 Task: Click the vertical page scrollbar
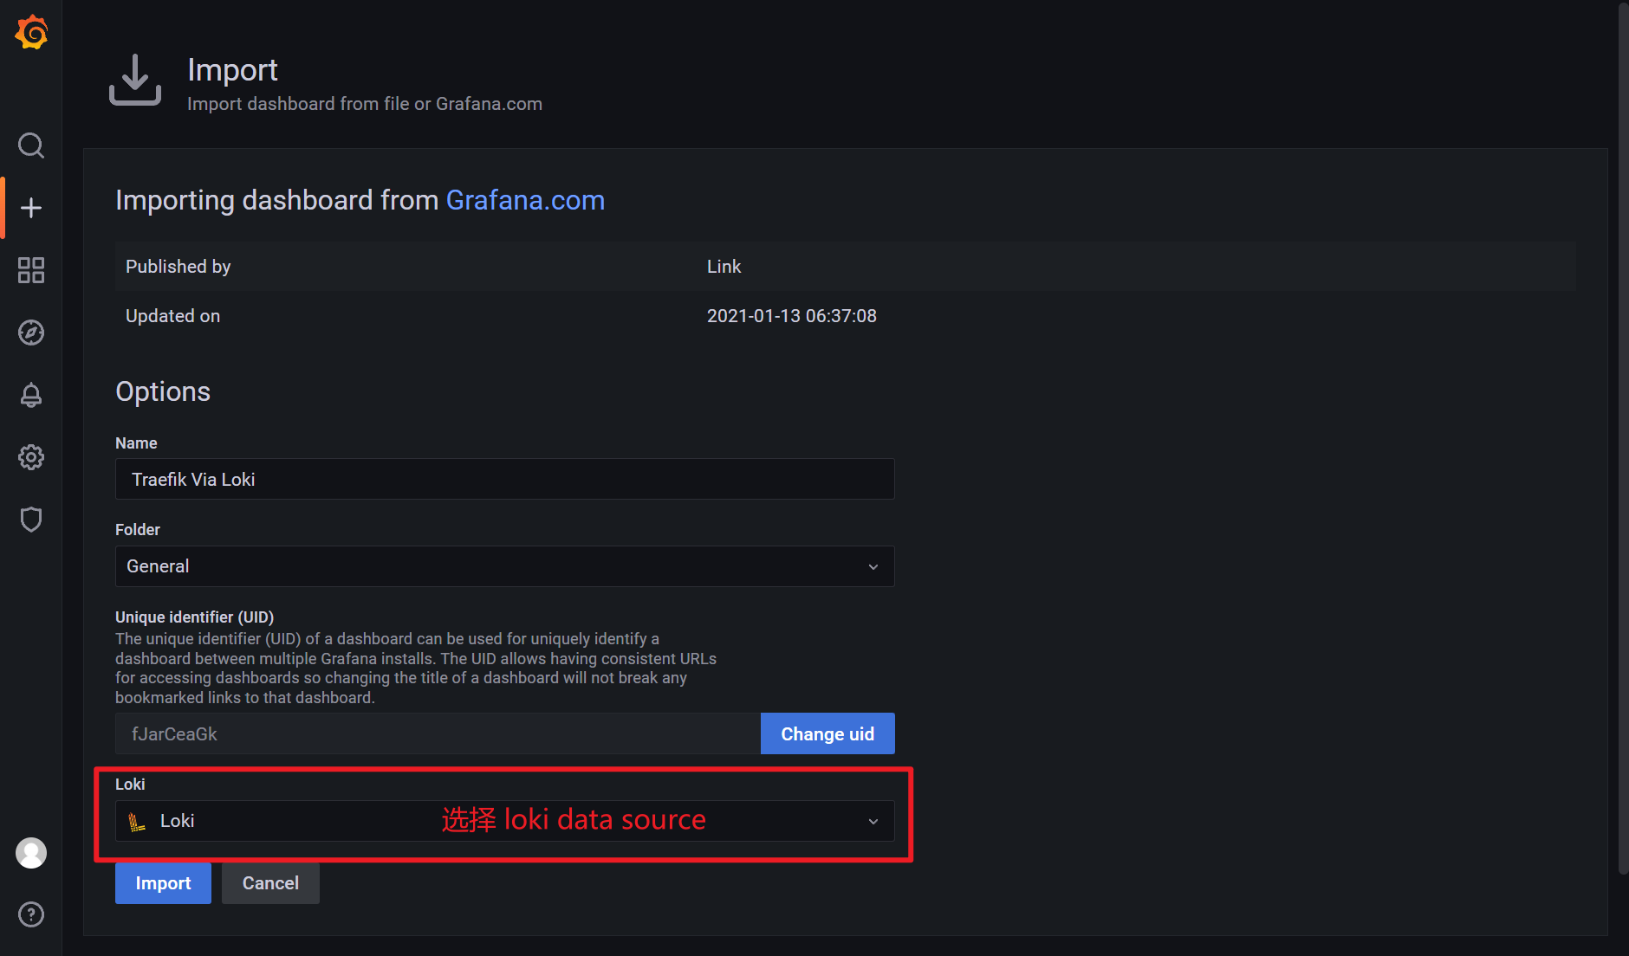(x=1623, y=433)
